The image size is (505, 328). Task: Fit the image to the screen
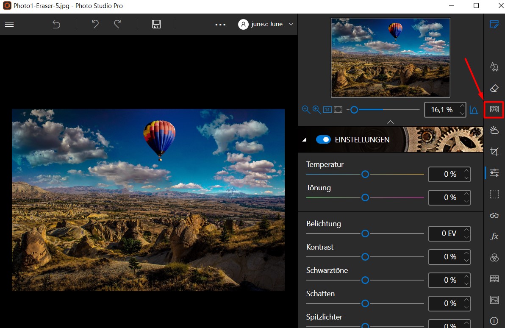click(x=338, y=110)
